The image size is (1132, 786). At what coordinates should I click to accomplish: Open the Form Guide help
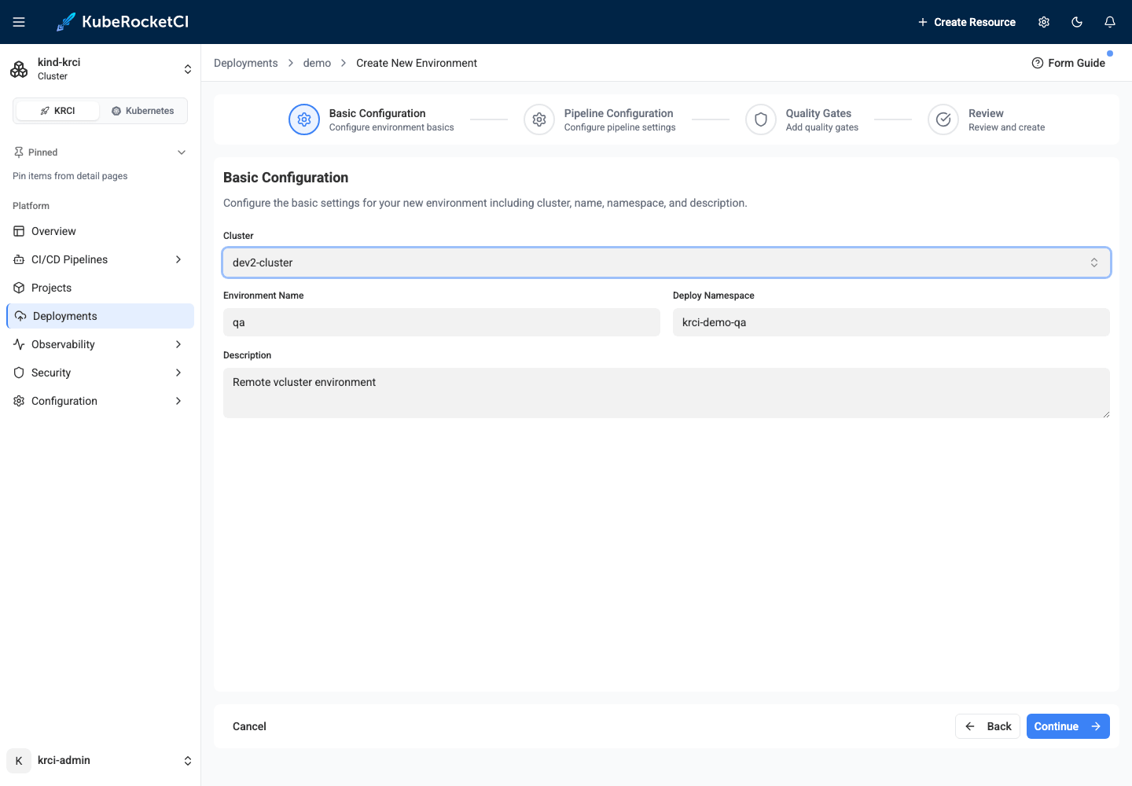[x=1068, y=63]
